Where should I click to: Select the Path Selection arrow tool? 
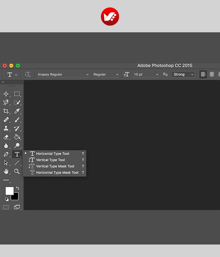point(6,163)
